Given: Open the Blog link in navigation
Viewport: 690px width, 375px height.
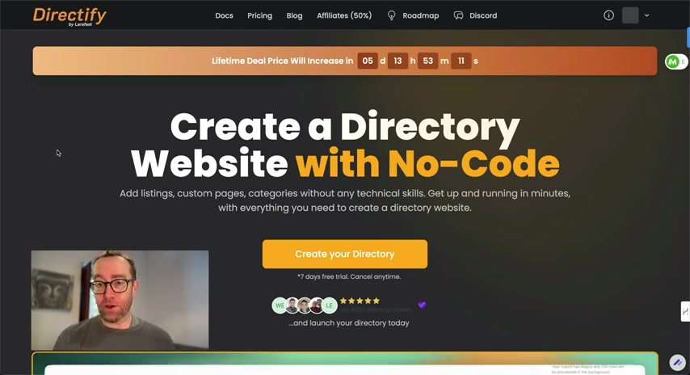Looking at the screenshot, I should coord(294,15).
